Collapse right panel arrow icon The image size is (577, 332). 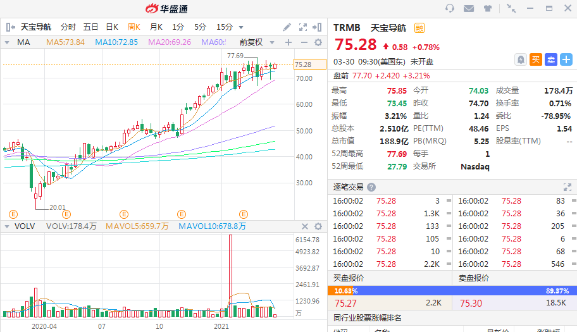317,27
